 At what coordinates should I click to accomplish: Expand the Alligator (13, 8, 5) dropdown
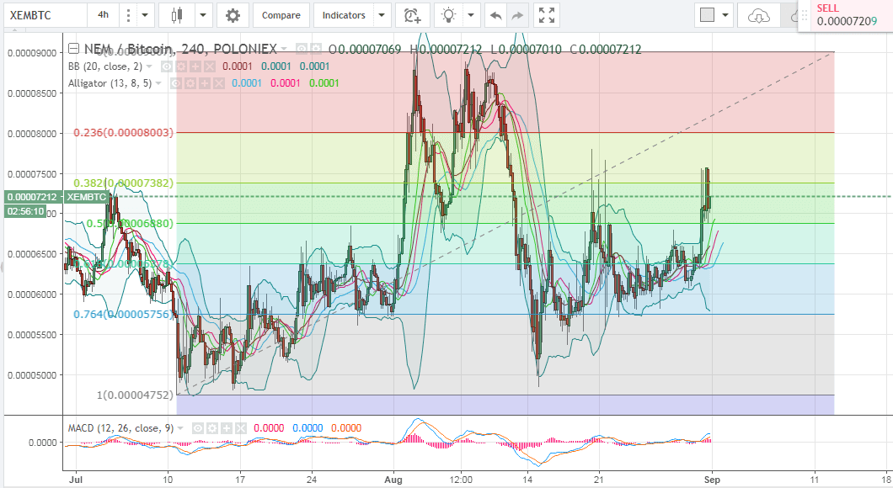158,83
